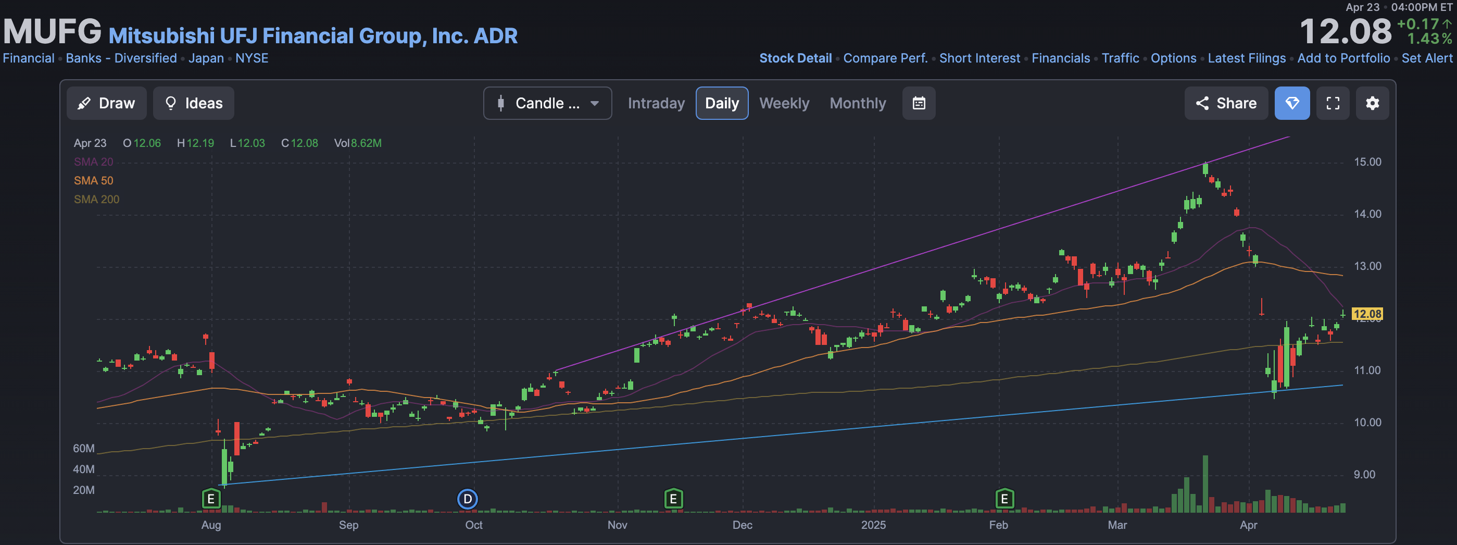This screenshot has height=545, width=1457.
Task: Open the date range calendar icon
Action: pos(919,103)
